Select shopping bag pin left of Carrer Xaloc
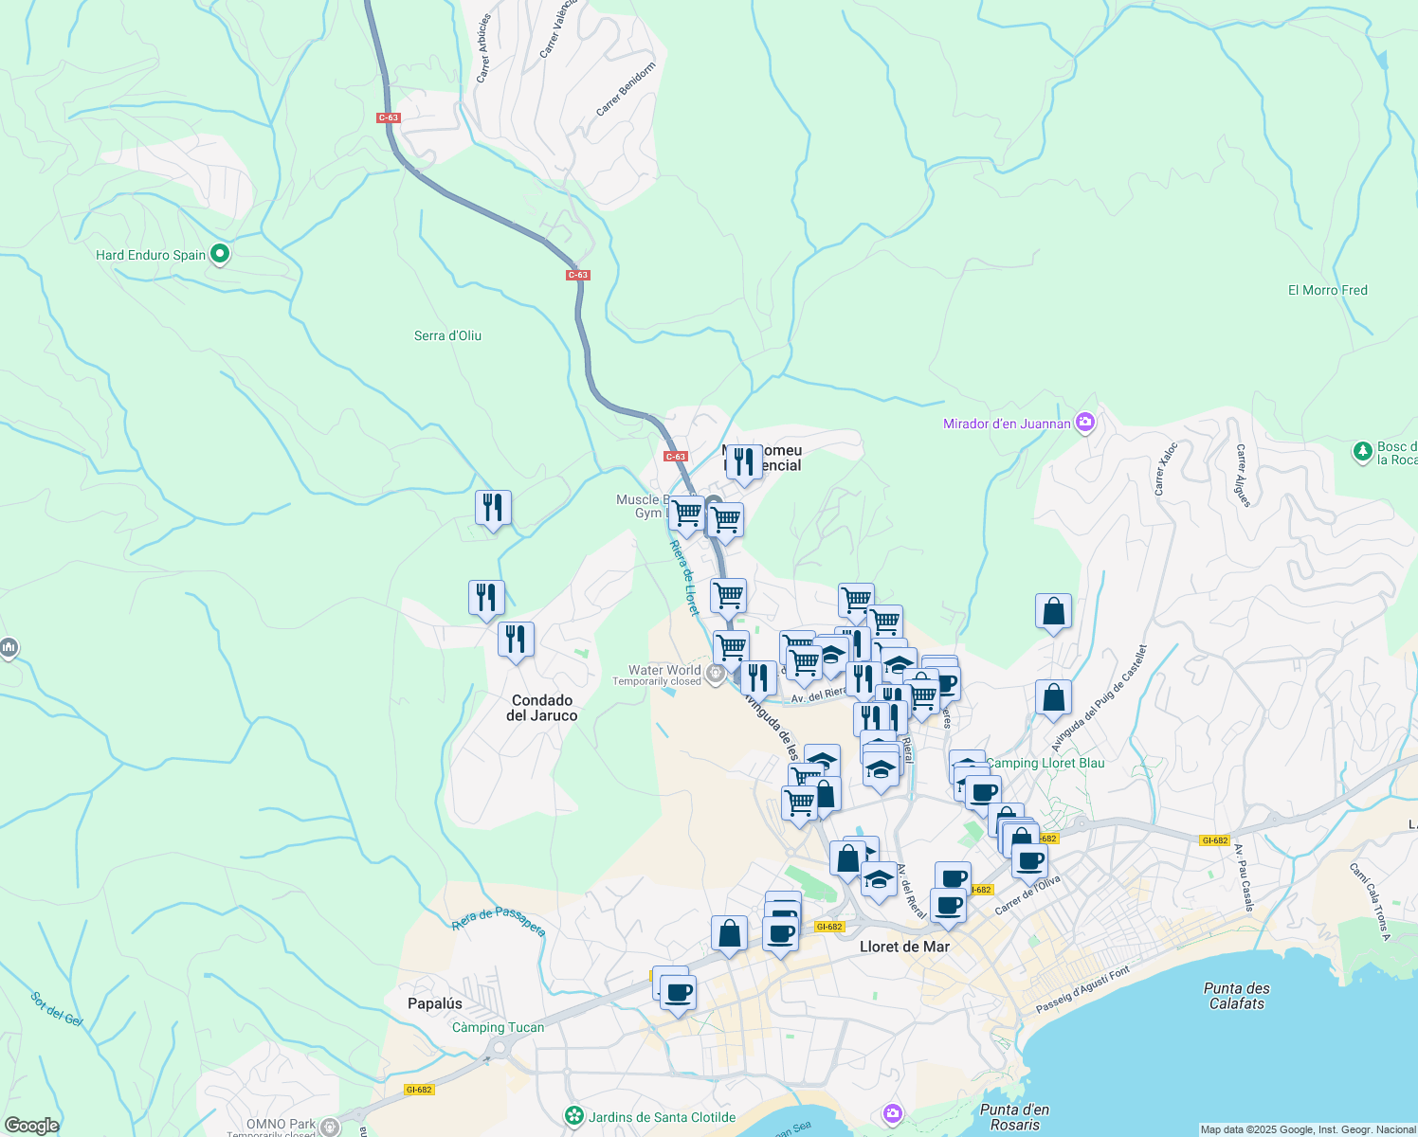The image size is (1418, 1137). point(1053,612)
